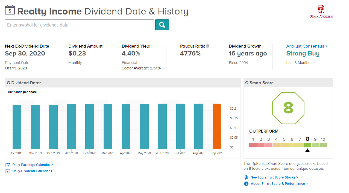Open the Analyst Consensus link

click(307, 46)
